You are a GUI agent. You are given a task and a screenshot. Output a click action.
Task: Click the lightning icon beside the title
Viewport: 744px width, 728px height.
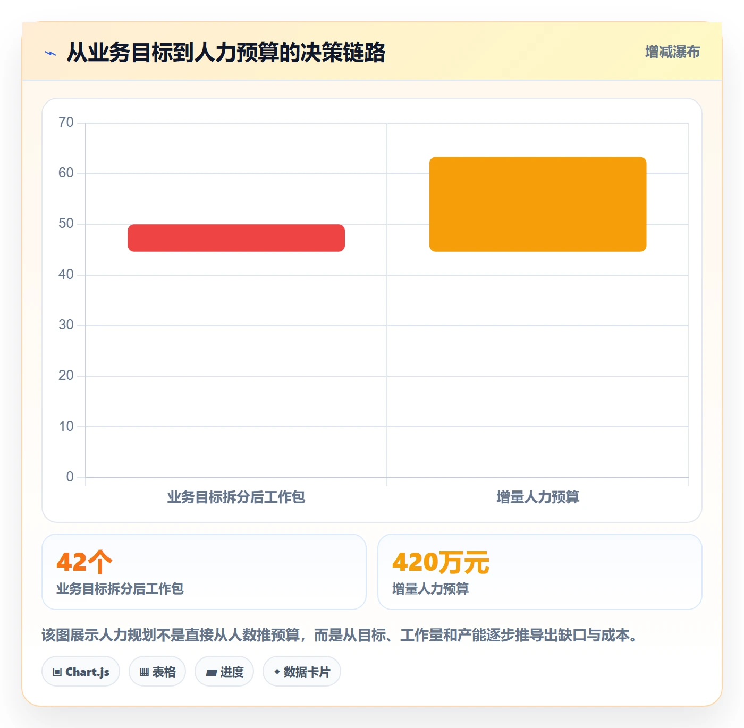50,53
